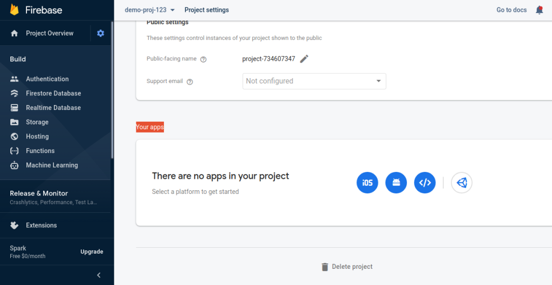Click the Build section heading

[18, 59]
